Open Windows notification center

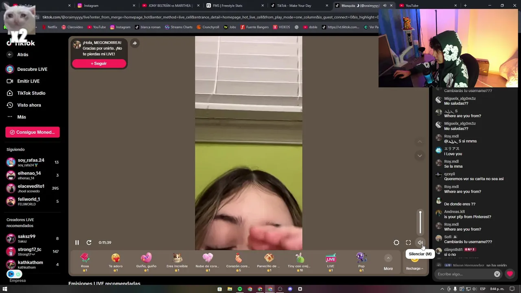513,289
